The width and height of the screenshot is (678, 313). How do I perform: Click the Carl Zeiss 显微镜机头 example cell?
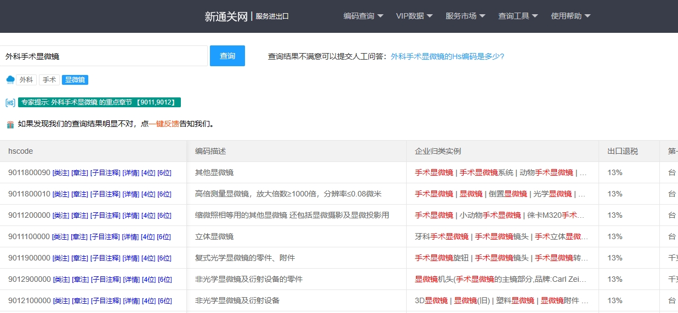pos(502,279)
